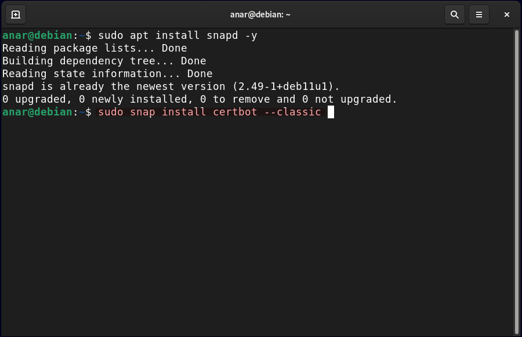
Task: Click the version text '(2.49-1+deb11u1)'
Action: [285, 86]
